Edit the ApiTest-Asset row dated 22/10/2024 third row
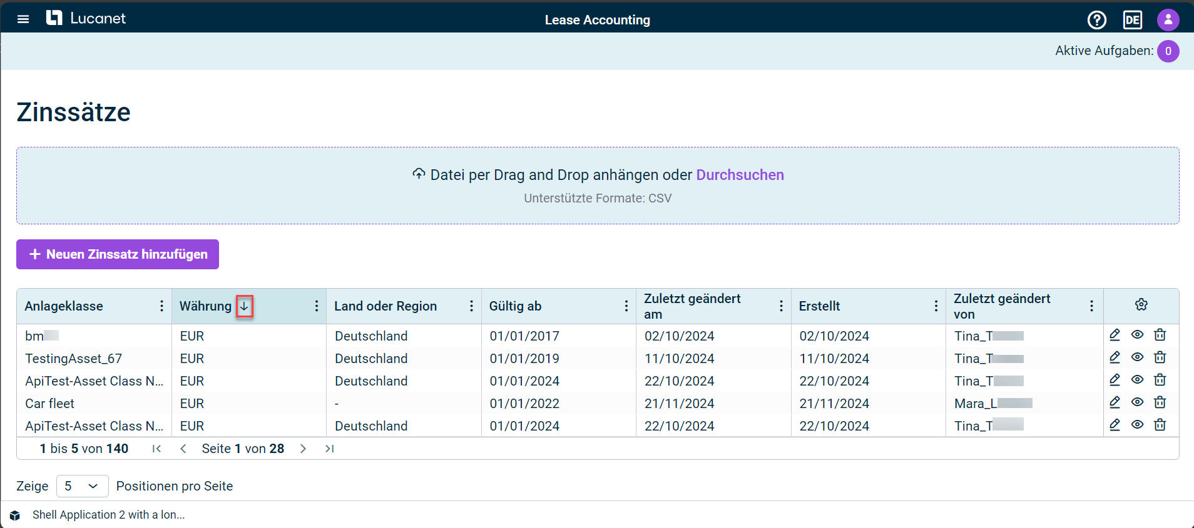1194x528 pixels. (x=1115, y=380)
